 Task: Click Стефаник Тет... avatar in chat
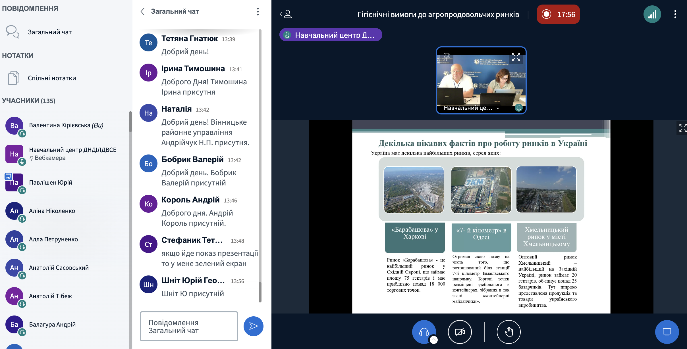pos(148,244)
